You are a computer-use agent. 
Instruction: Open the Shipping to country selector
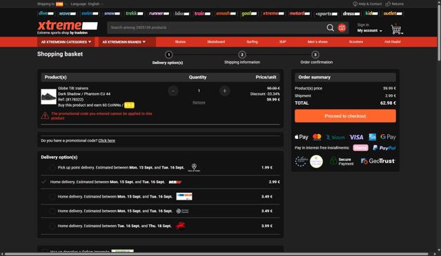coord(52,4)
